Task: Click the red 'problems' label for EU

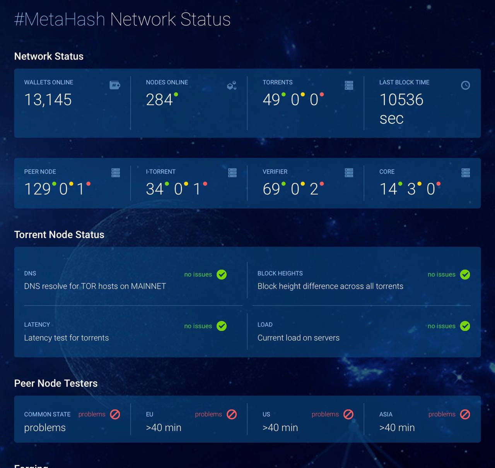Action: coord(208,414)
